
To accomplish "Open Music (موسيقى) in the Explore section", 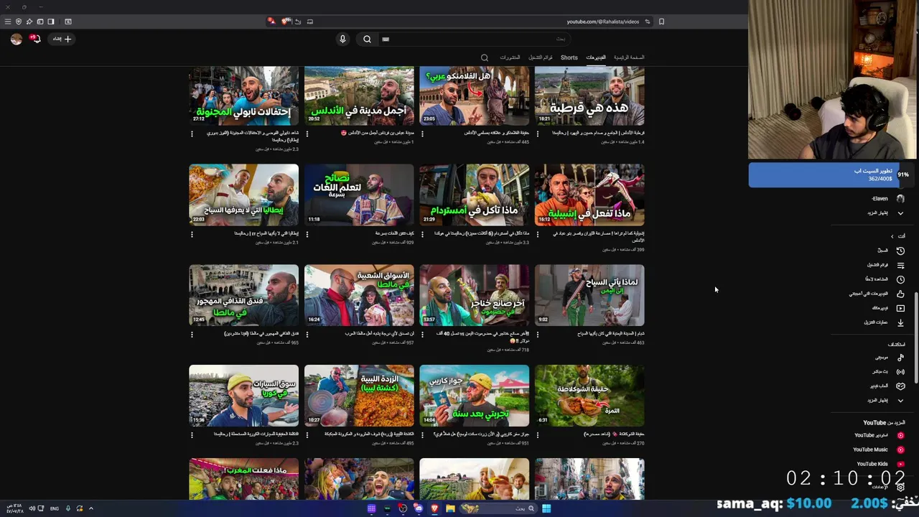I will [889, 358].
